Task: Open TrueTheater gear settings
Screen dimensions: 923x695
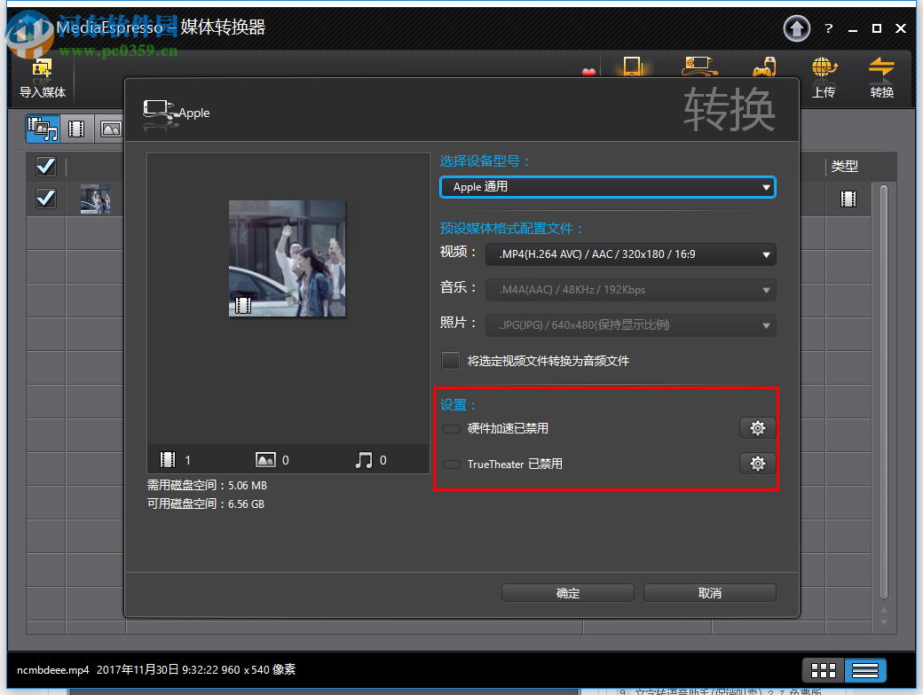Action: pos(757,463)
